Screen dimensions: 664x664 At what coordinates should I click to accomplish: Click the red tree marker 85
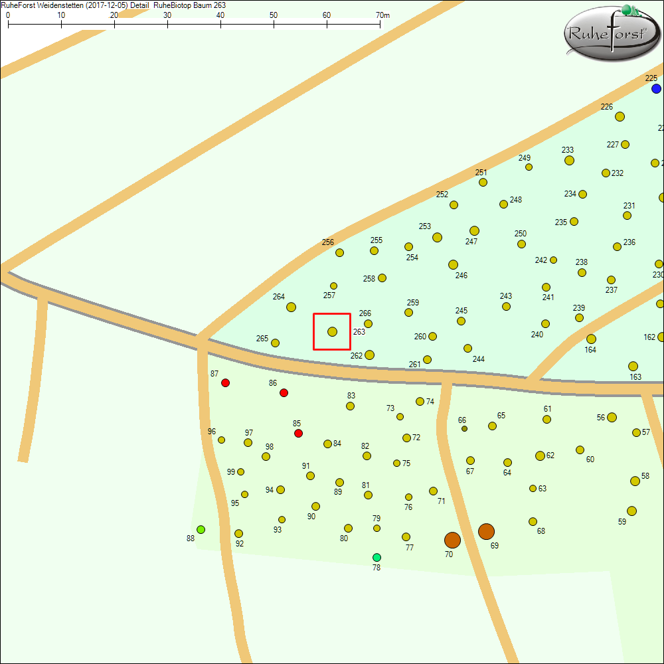(x=298, y=434)
